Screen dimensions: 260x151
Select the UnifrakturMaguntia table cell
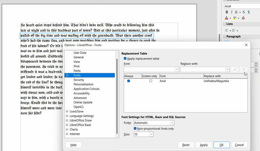pyautogui.click(x=216, y=81)
